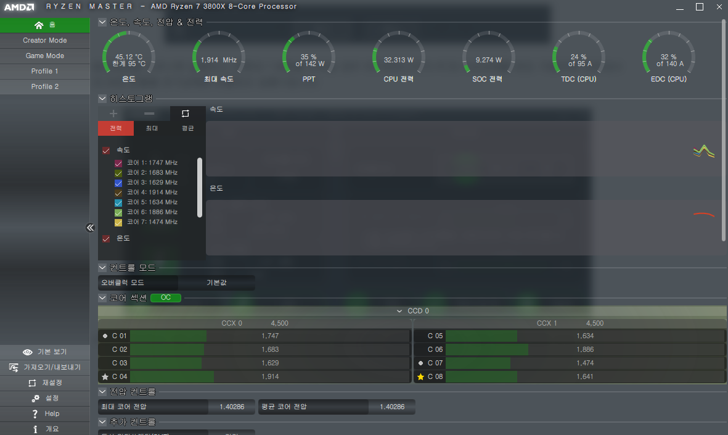Collapse the 추가 컨트롤 section
This screenshot has width=728, height=435.
(x=102, y=421)
